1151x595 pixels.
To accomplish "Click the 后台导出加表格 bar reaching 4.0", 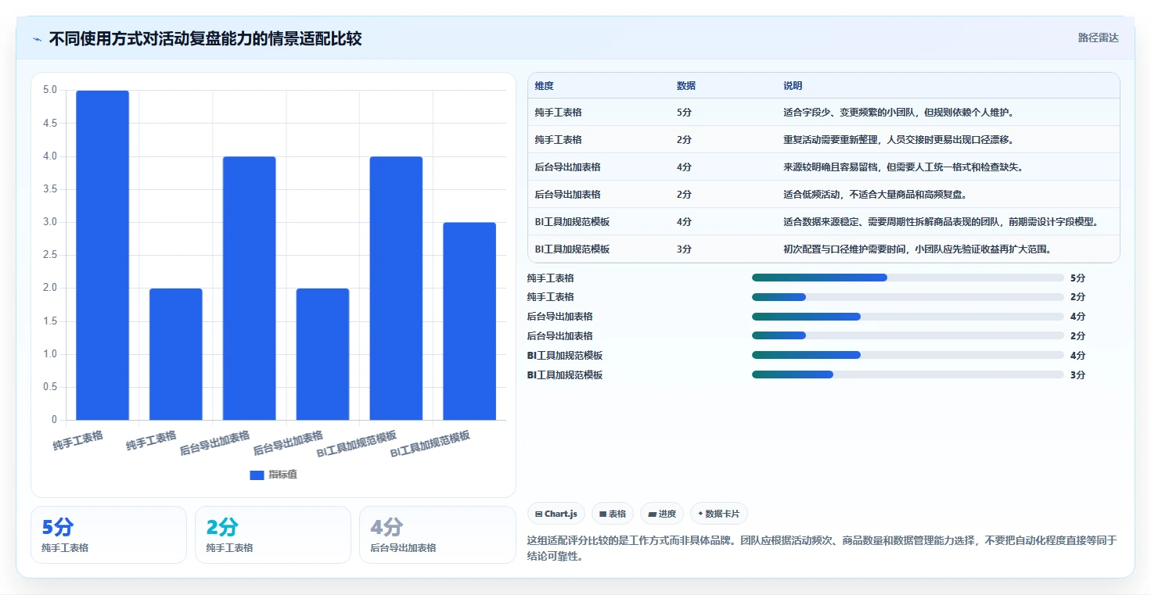I will point(250,288).
